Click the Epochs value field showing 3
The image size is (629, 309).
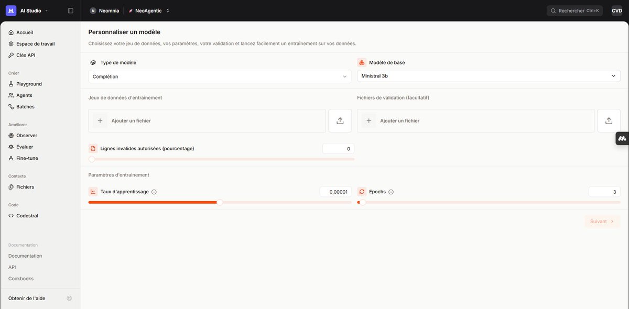coord(604,192)
